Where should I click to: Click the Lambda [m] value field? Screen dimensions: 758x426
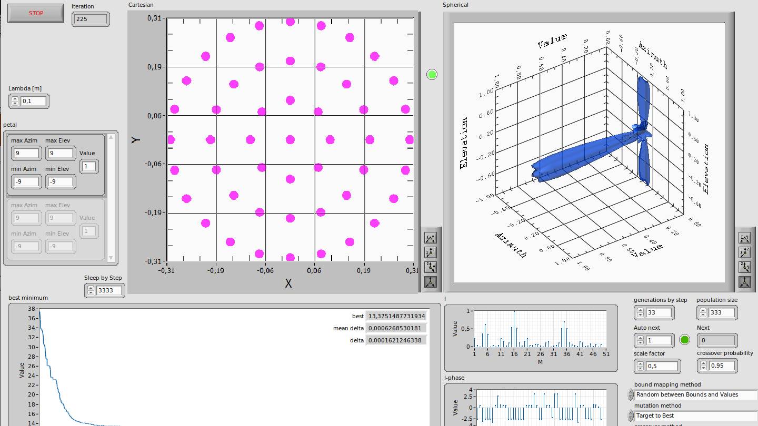34,101
